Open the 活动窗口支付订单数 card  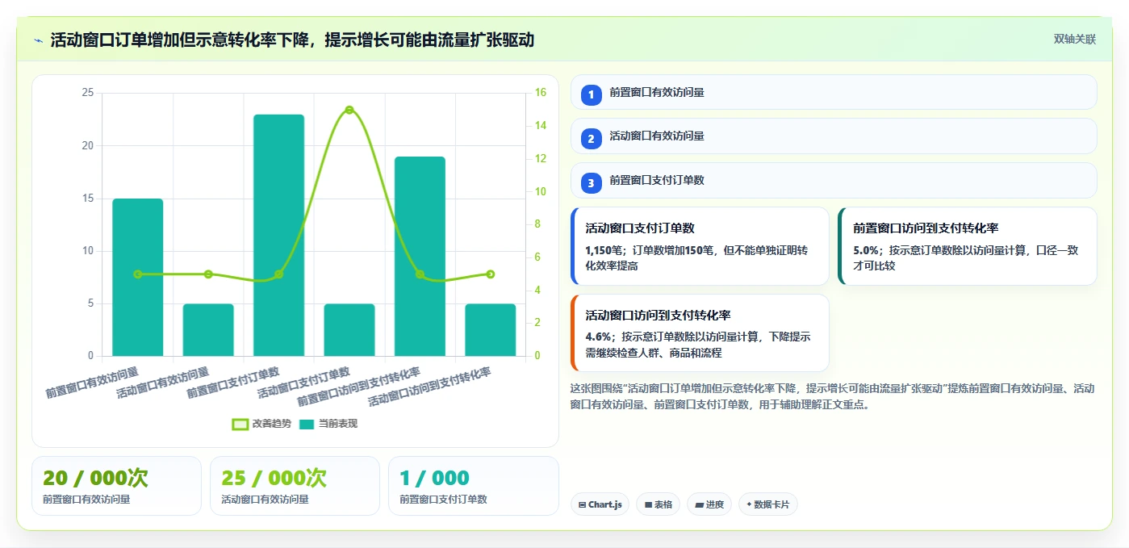pyautogui.click(x=700, y=246)
